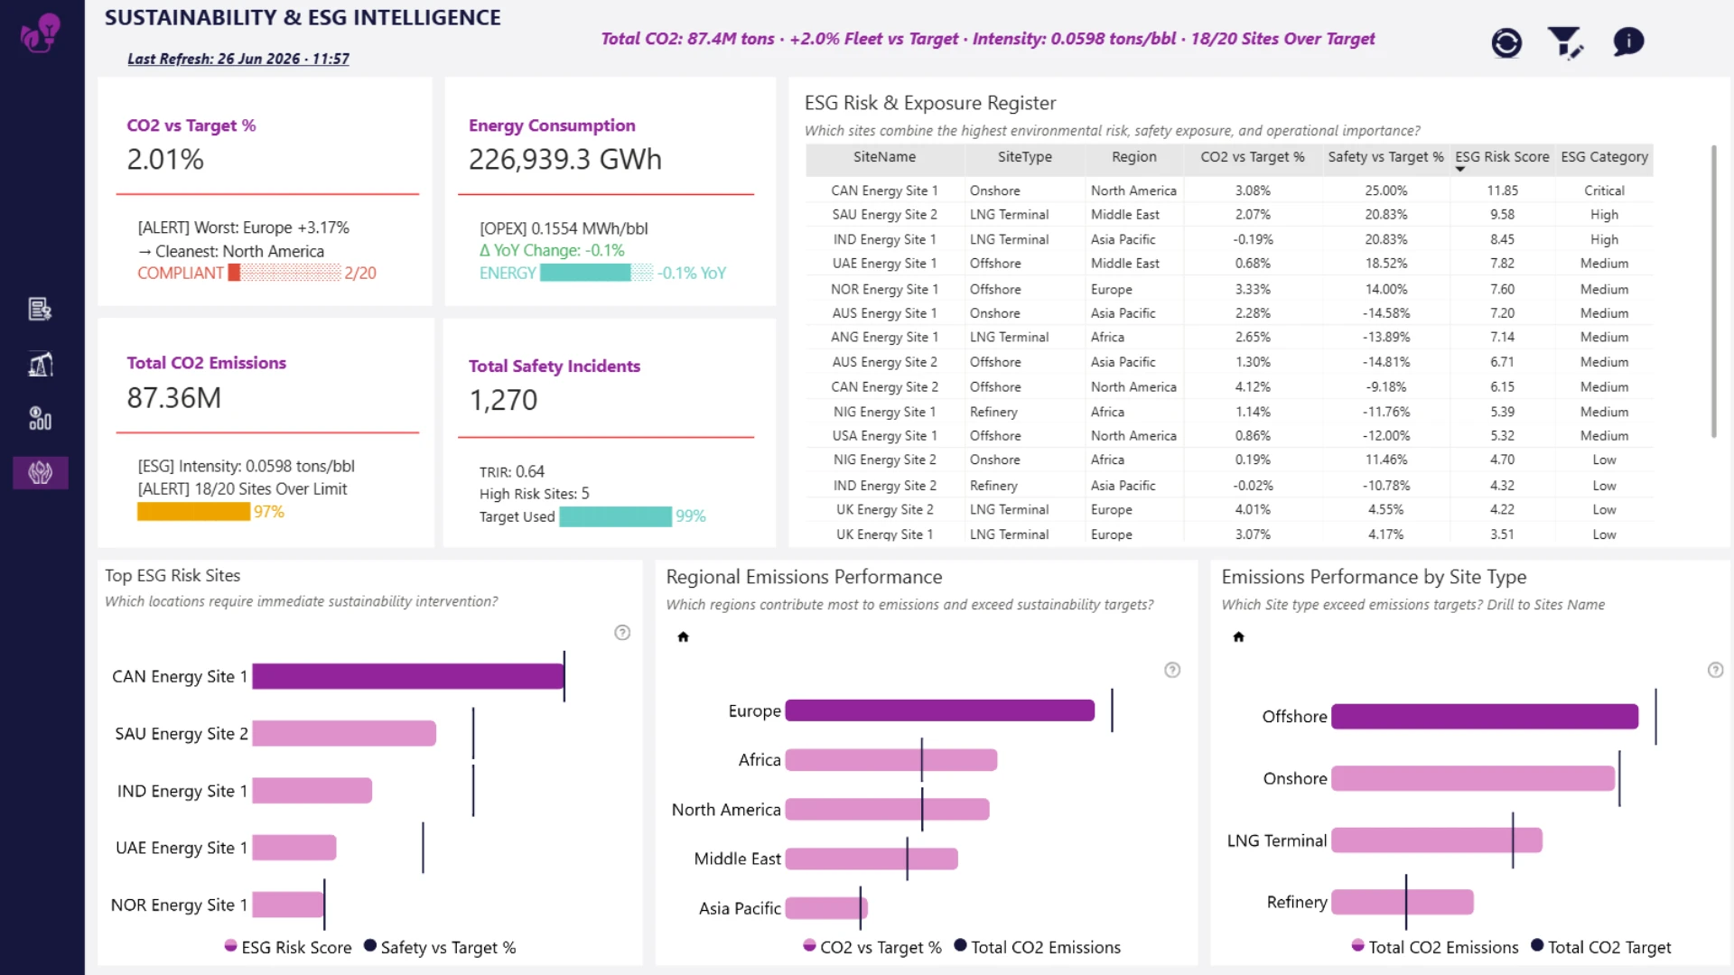Open the oil rig sidebar page
Screen dimensions: 1734x975
(x=40, y=365)
